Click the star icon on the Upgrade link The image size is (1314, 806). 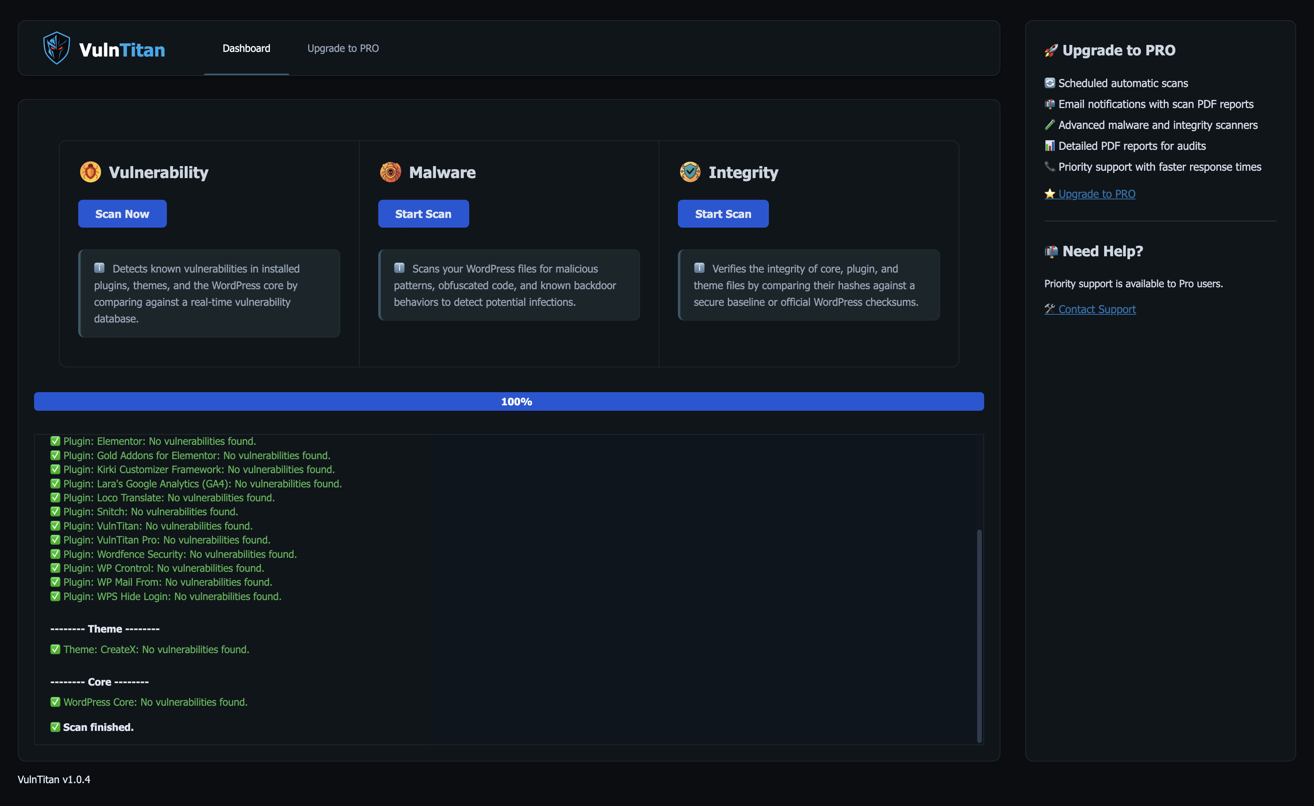1050,194
